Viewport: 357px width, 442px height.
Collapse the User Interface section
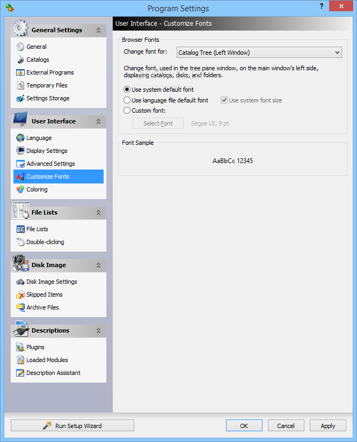coord(98,121)
